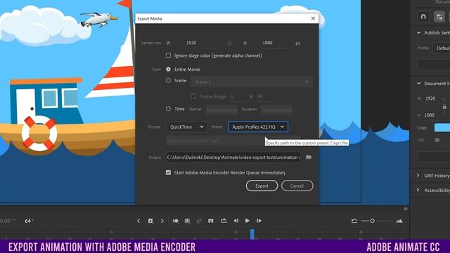Screen dimensions: 450x253
Task: Step back one frame
Action: point(236,221)
